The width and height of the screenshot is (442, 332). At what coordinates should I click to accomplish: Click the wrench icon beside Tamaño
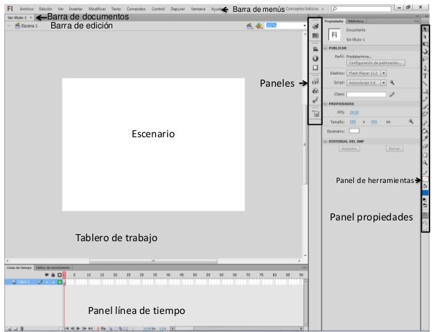(411, 121)
